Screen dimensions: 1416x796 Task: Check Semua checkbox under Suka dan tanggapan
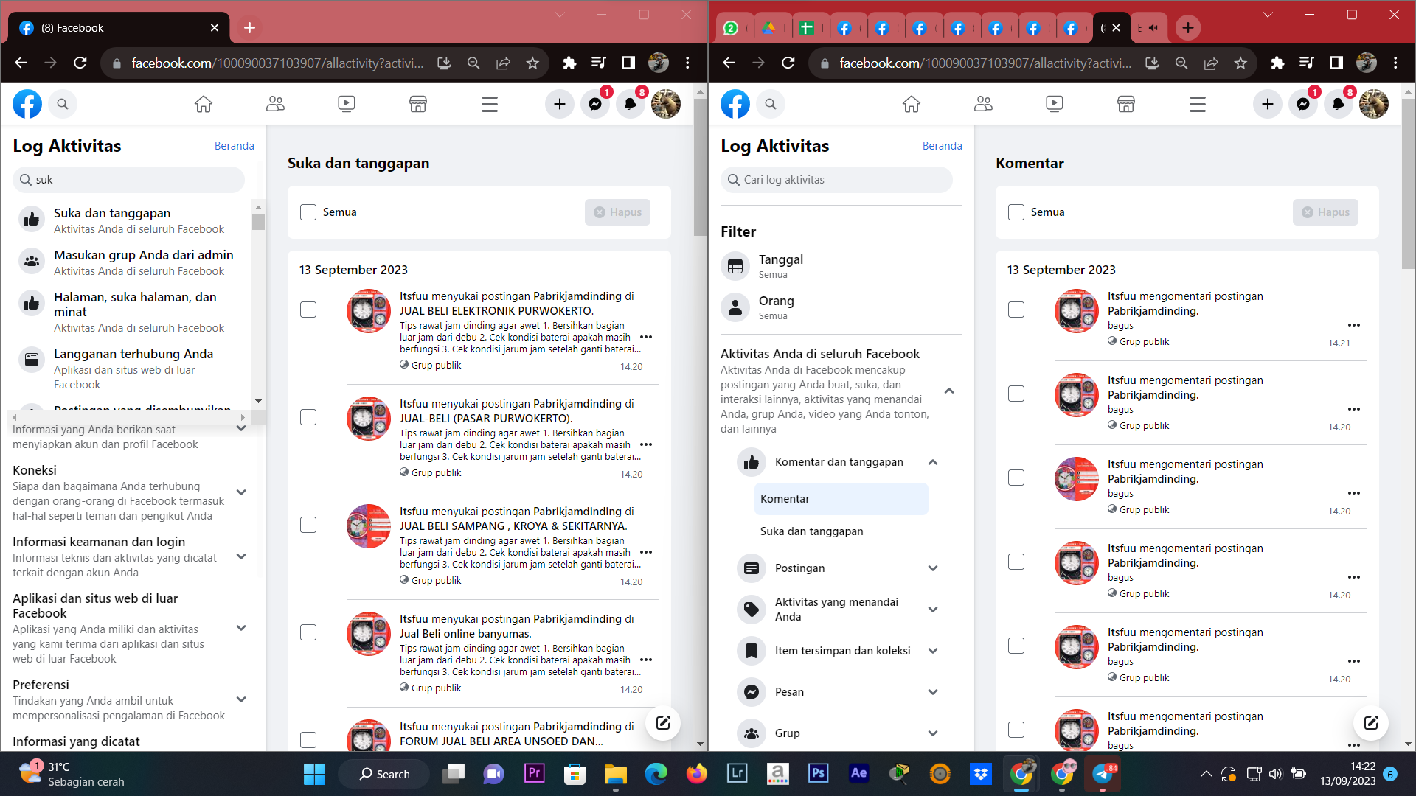click(x=308, y=212)
